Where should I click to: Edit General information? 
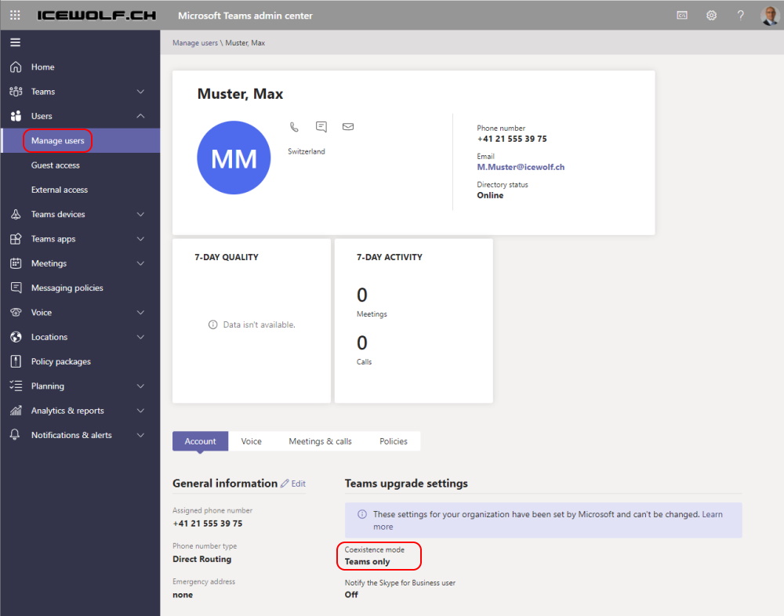(293, 484)
